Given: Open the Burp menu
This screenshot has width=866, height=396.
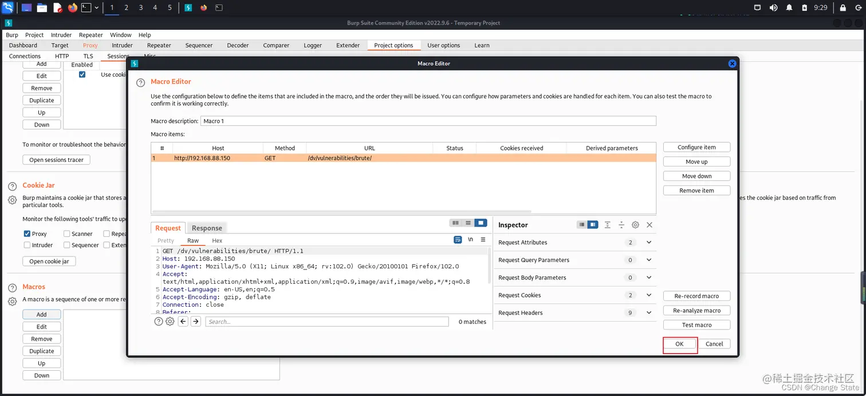Looking at the screenshot, I should pos(11,35).
